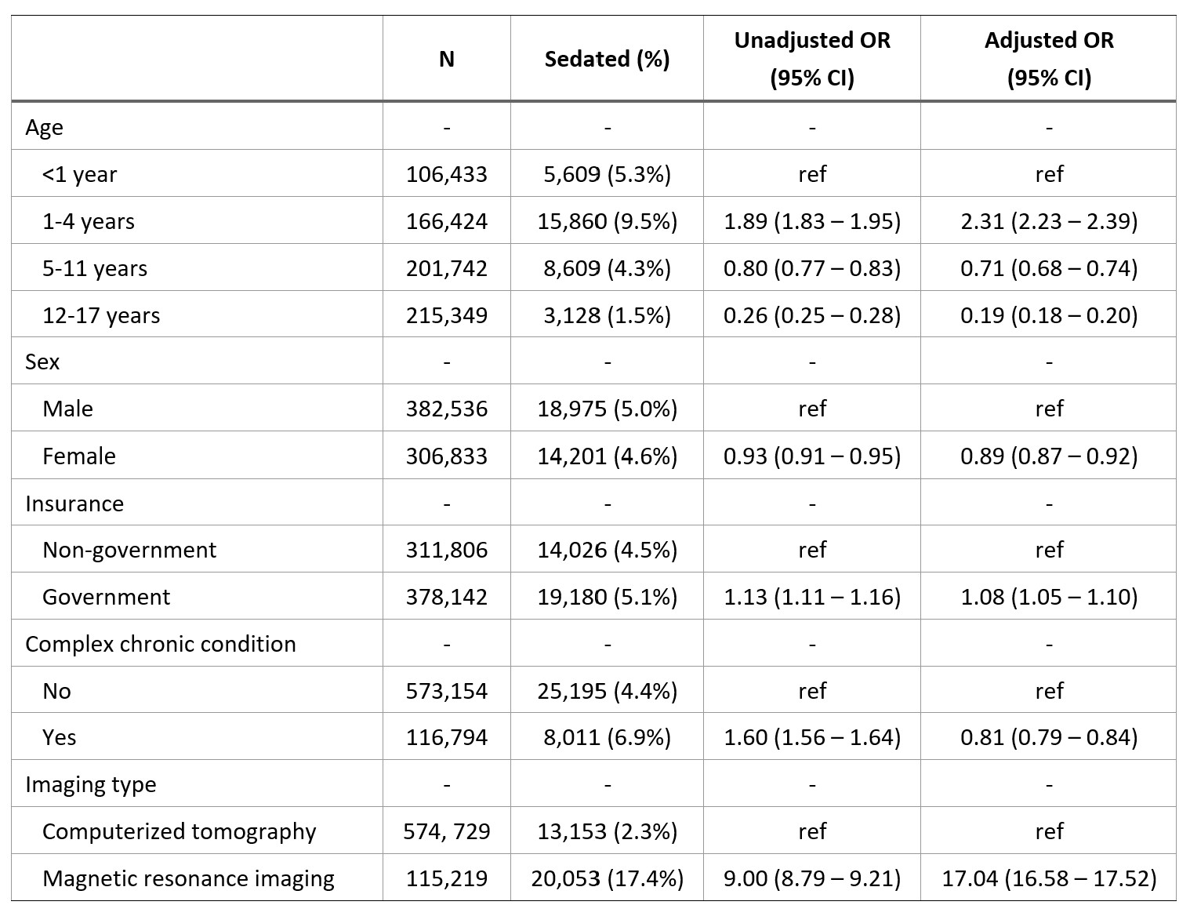This screenshot has height=916, width=1190.
Task: Click the Female adjusted OR 0.89 cell
Action: [1049, 456]
